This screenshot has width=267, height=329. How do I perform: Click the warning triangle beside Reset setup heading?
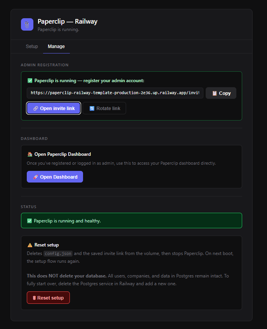pos(30,245)
